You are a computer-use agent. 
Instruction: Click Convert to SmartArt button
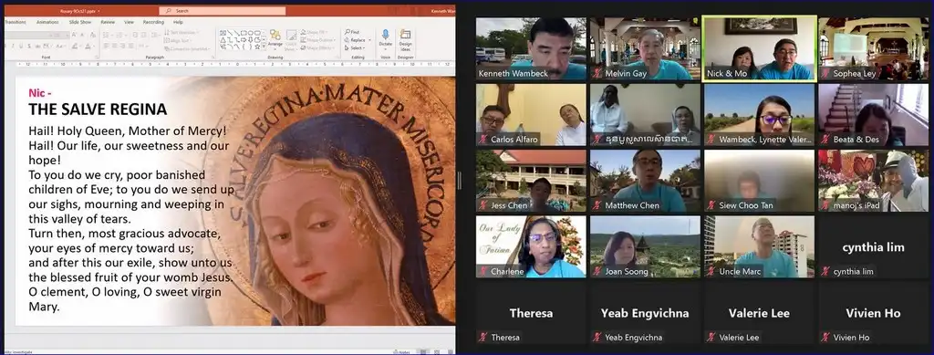(188, 49)
